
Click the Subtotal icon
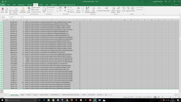point(133,9)
